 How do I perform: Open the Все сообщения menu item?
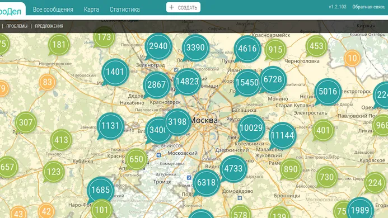[x=53, y=10]
